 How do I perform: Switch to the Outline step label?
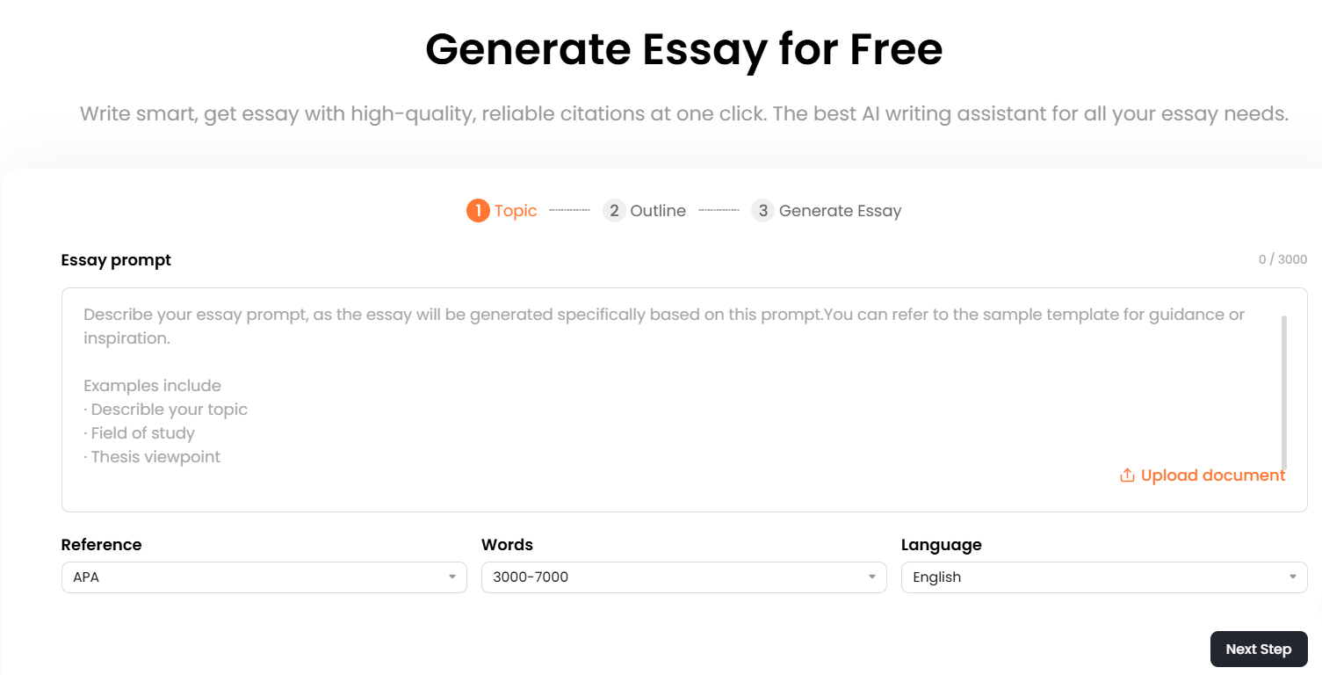point(658,211)
